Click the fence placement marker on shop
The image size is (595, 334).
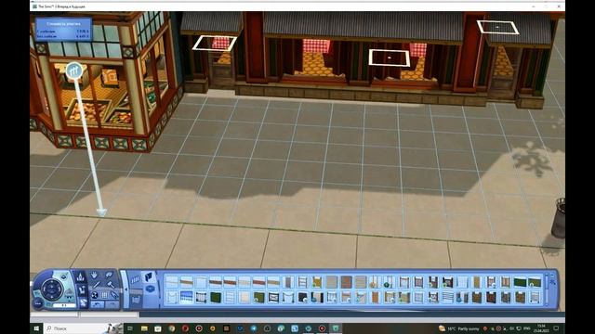pos(74,71)
